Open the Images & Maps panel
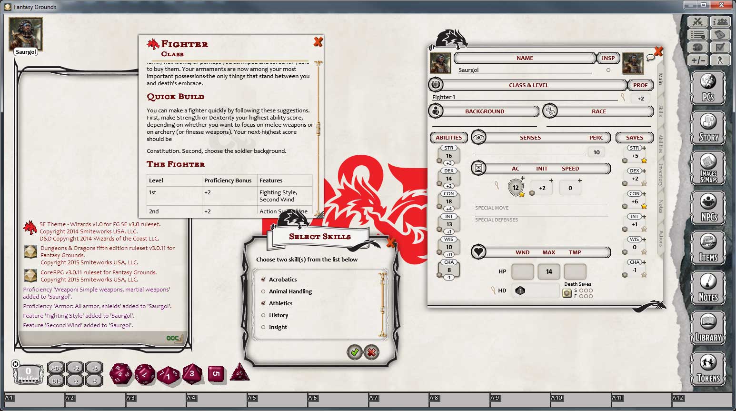Image resolution: width=736 pixels, height=411 pixels. point(708,168)
